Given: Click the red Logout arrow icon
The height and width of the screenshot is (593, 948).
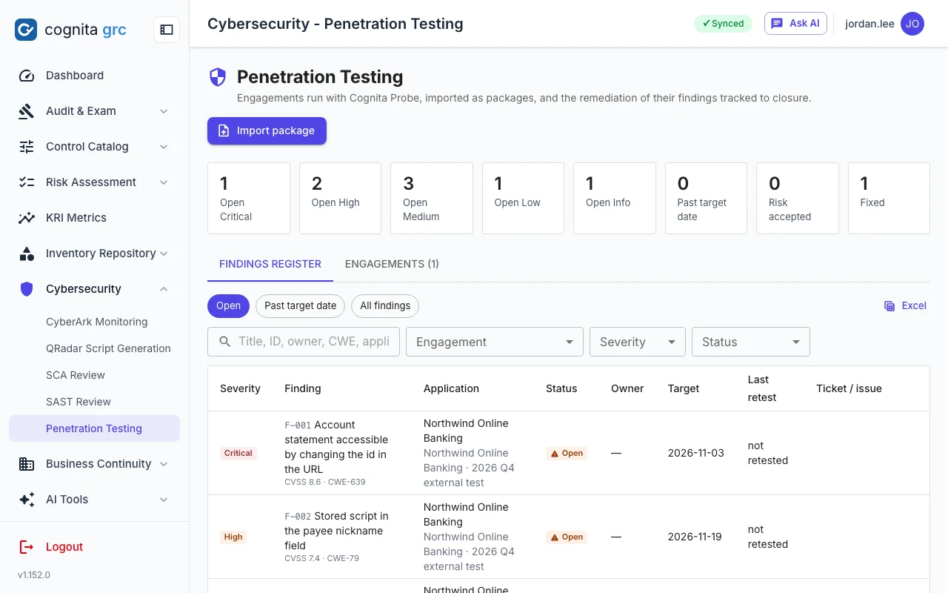Looking at the screenshot, I should click(27, 547).
